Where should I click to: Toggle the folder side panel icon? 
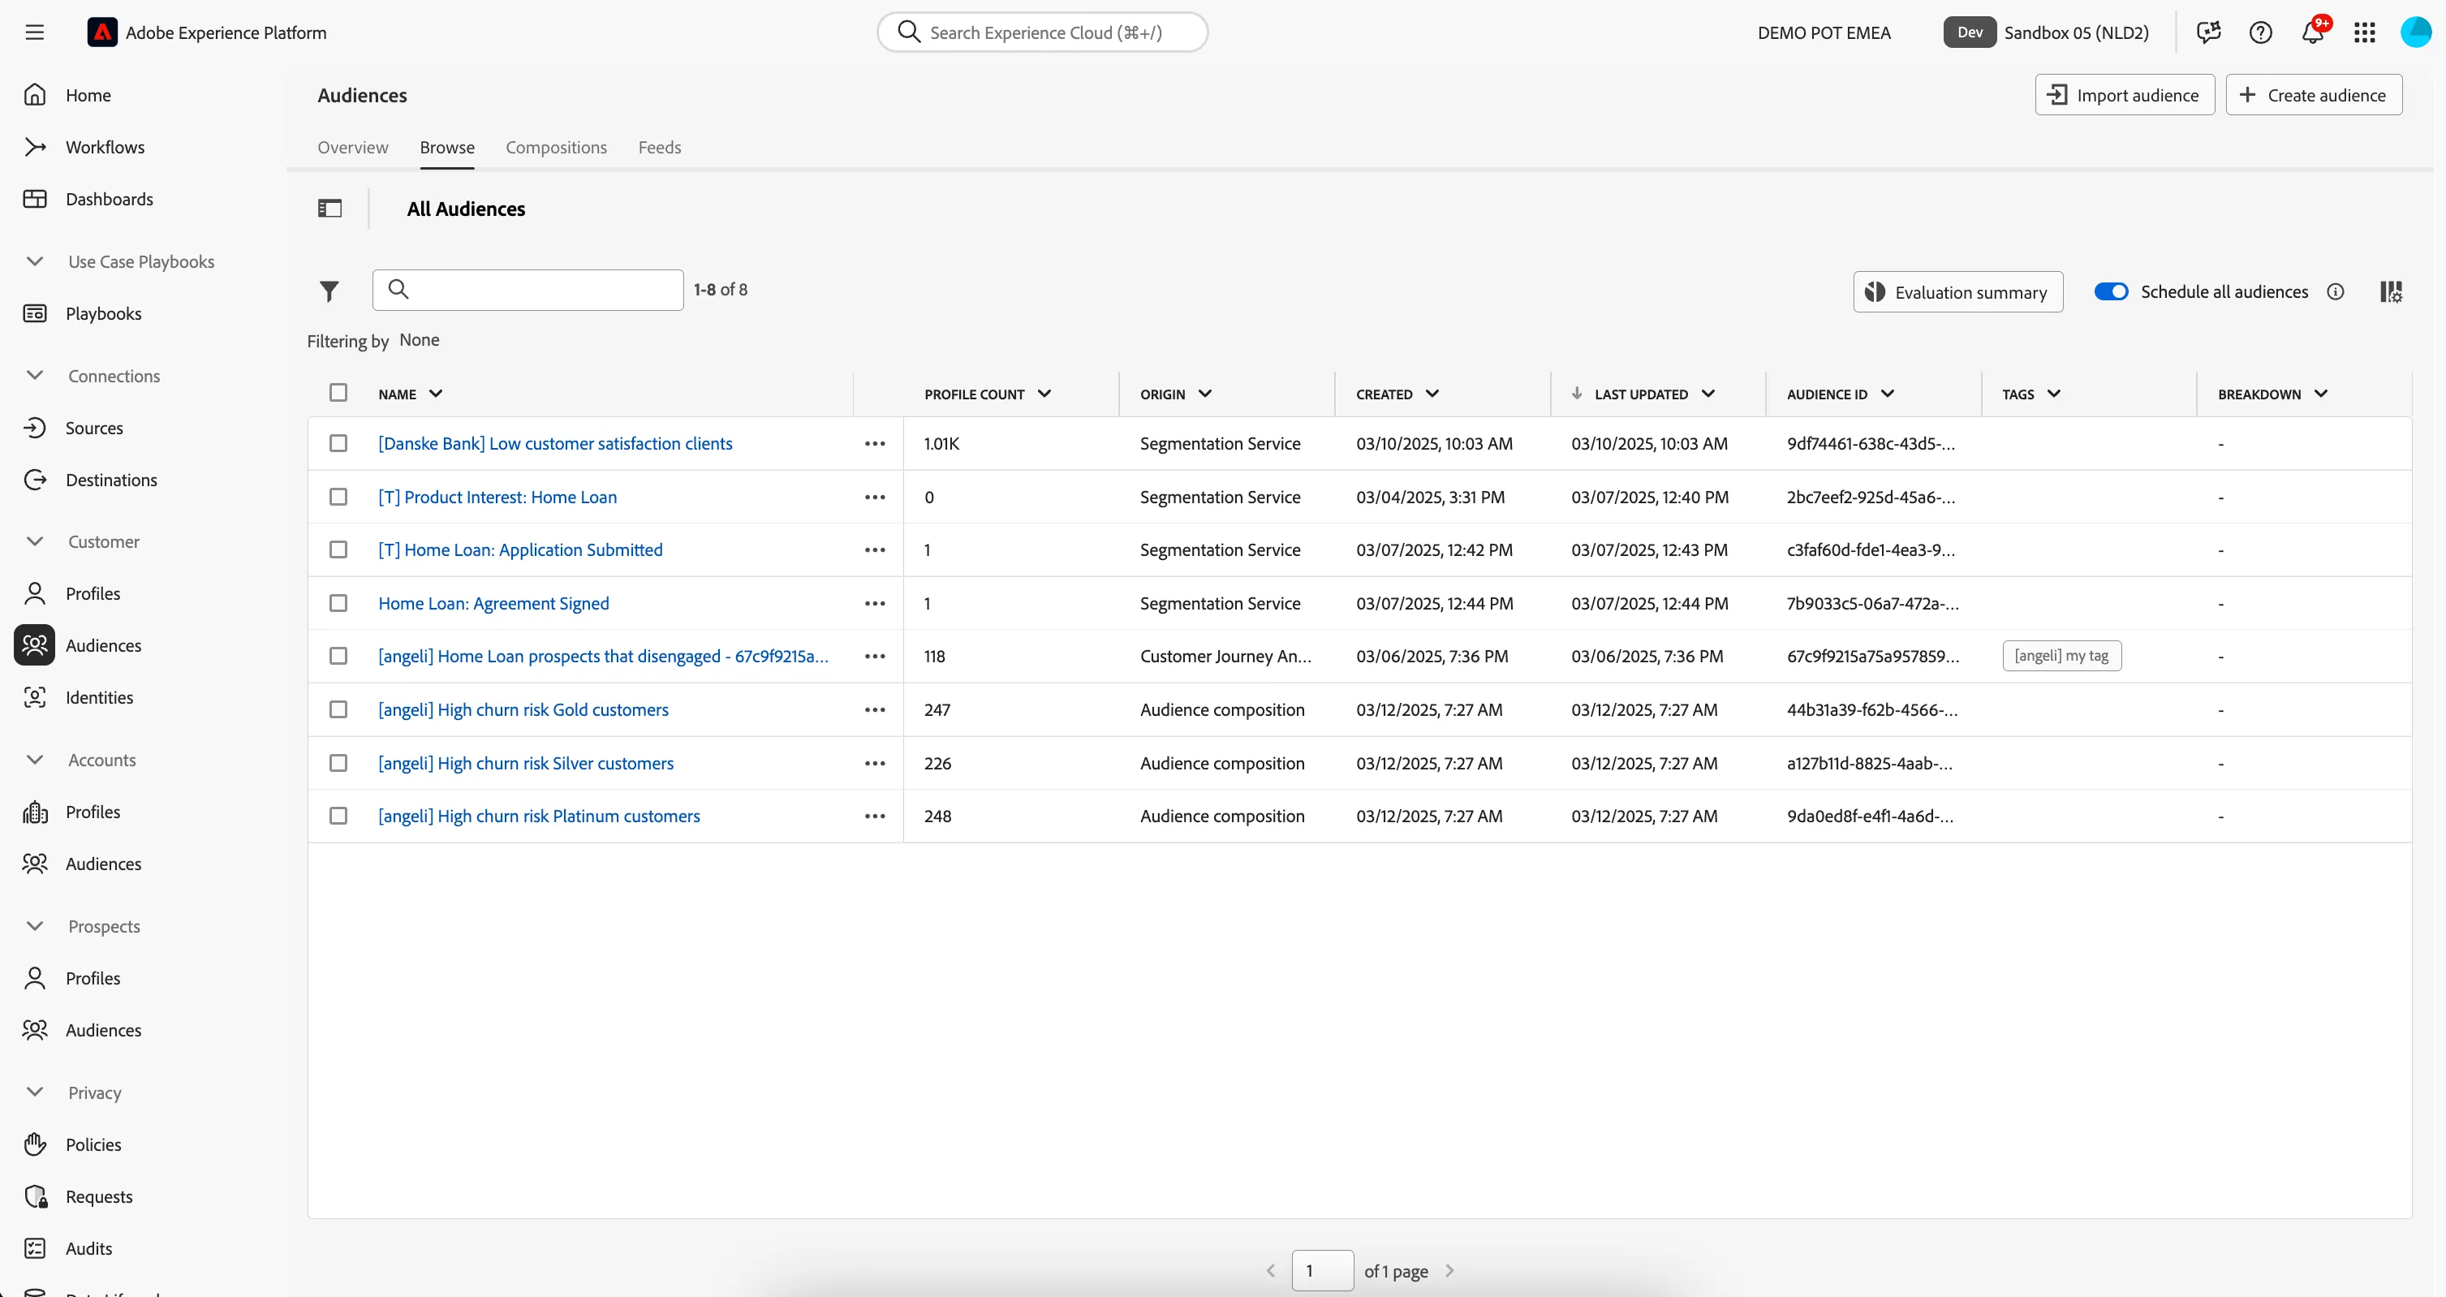(329, 208)
